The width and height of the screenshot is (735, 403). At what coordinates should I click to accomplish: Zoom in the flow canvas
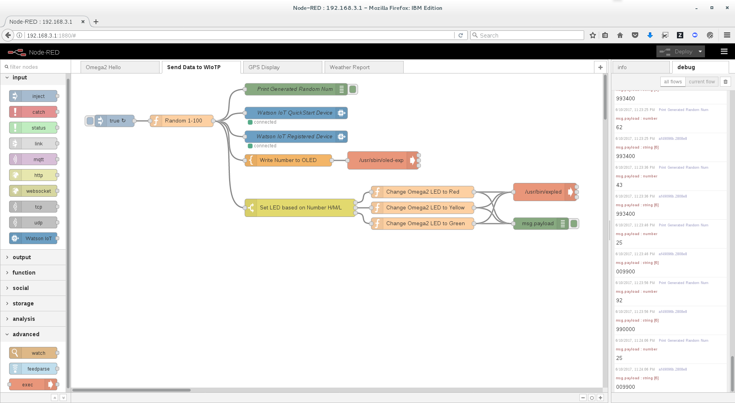pos(600,397)
